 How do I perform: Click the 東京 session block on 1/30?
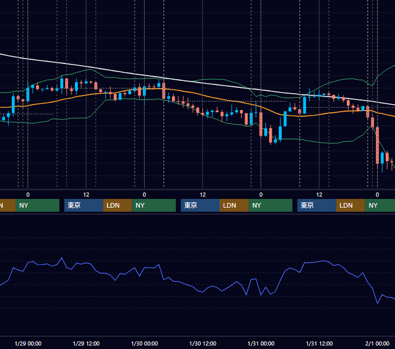point(200,205)
